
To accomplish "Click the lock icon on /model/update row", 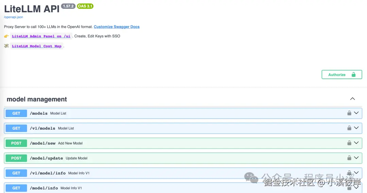I will pyautogui.click(x=349, y=158).
